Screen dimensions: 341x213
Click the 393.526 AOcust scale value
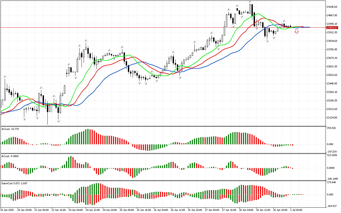tap(332, 128)
